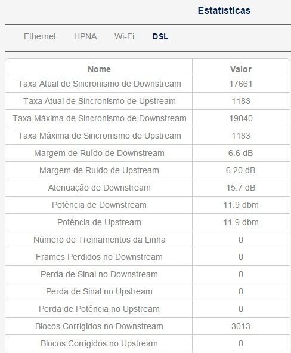
Task: Select the 19040 maximum downstream value
Action: tap(241, 118)
